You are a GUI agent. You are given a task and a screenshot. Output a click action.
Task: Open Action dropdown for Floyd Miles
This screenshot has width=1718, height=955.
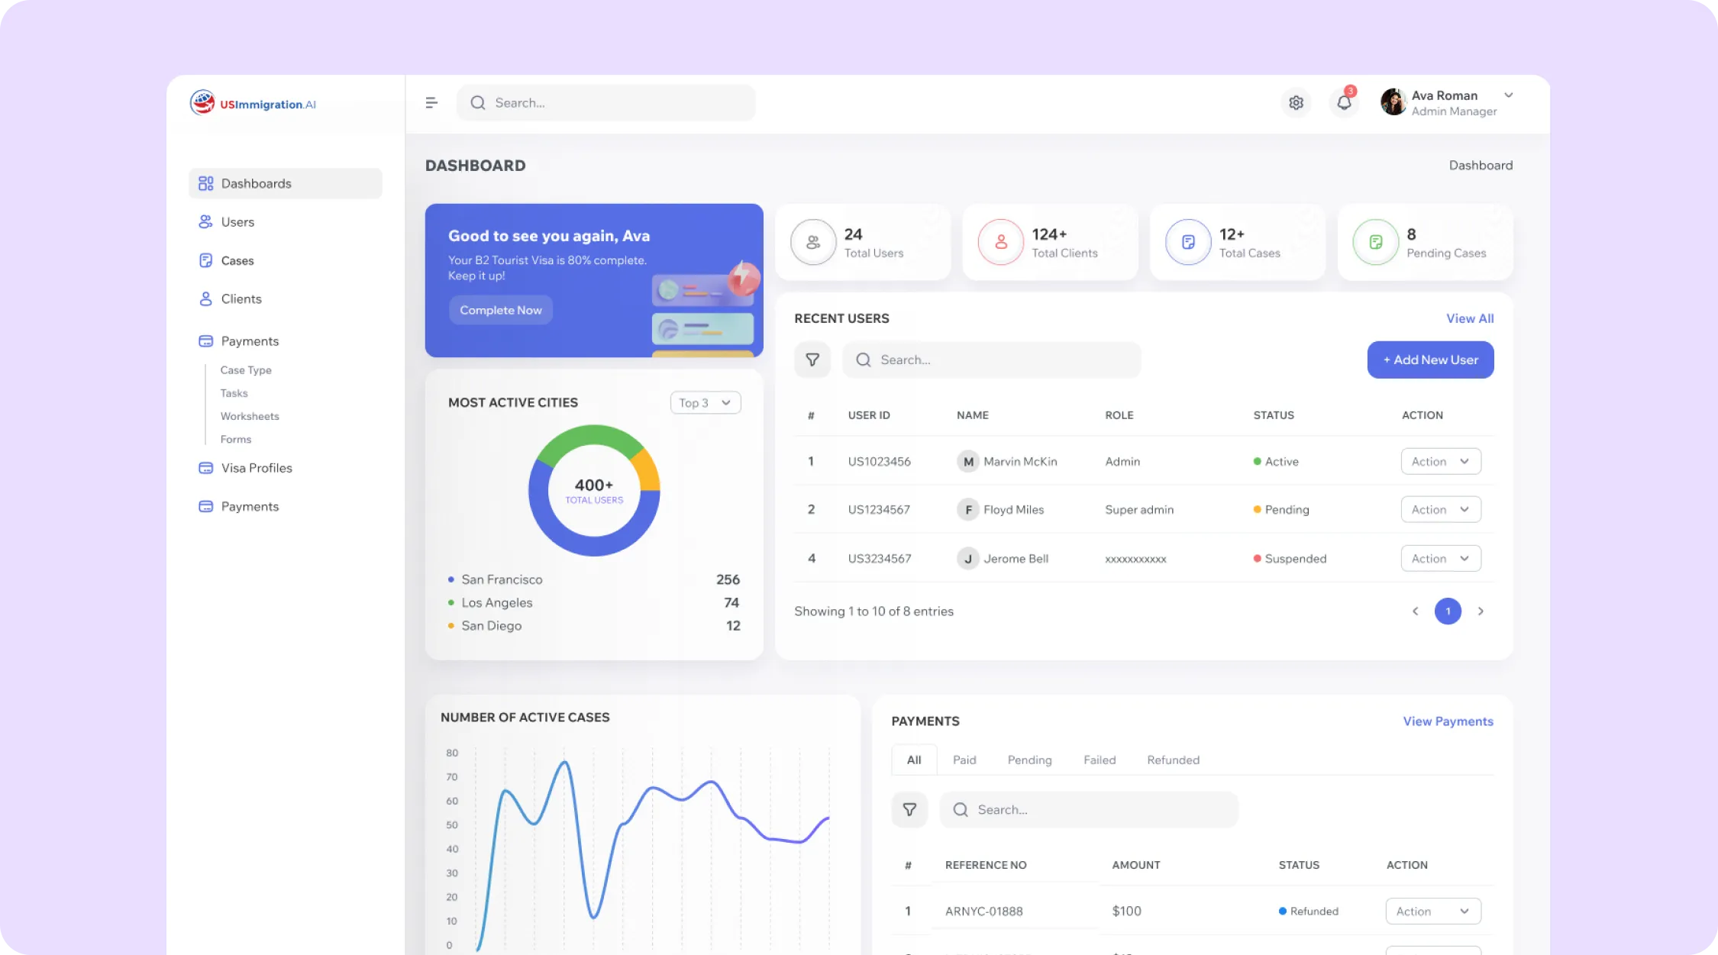click(x=1440, y=509)
